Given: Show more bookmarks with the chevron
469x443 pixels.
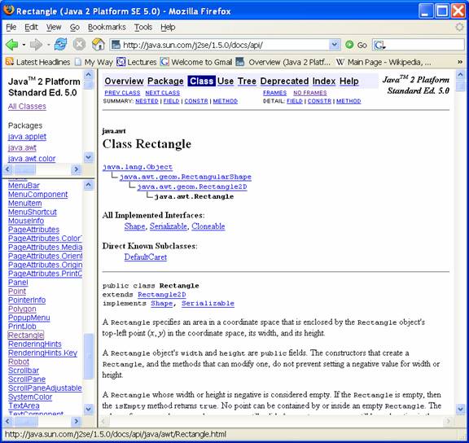Looking at the screenshot, I should coord(460,62).
